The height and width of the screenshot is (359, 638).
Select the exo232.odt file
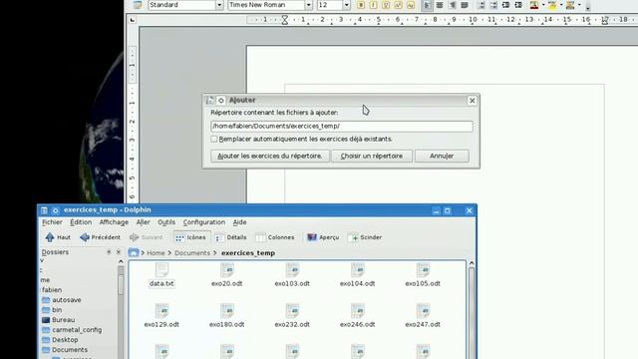[x=292, y=317]
